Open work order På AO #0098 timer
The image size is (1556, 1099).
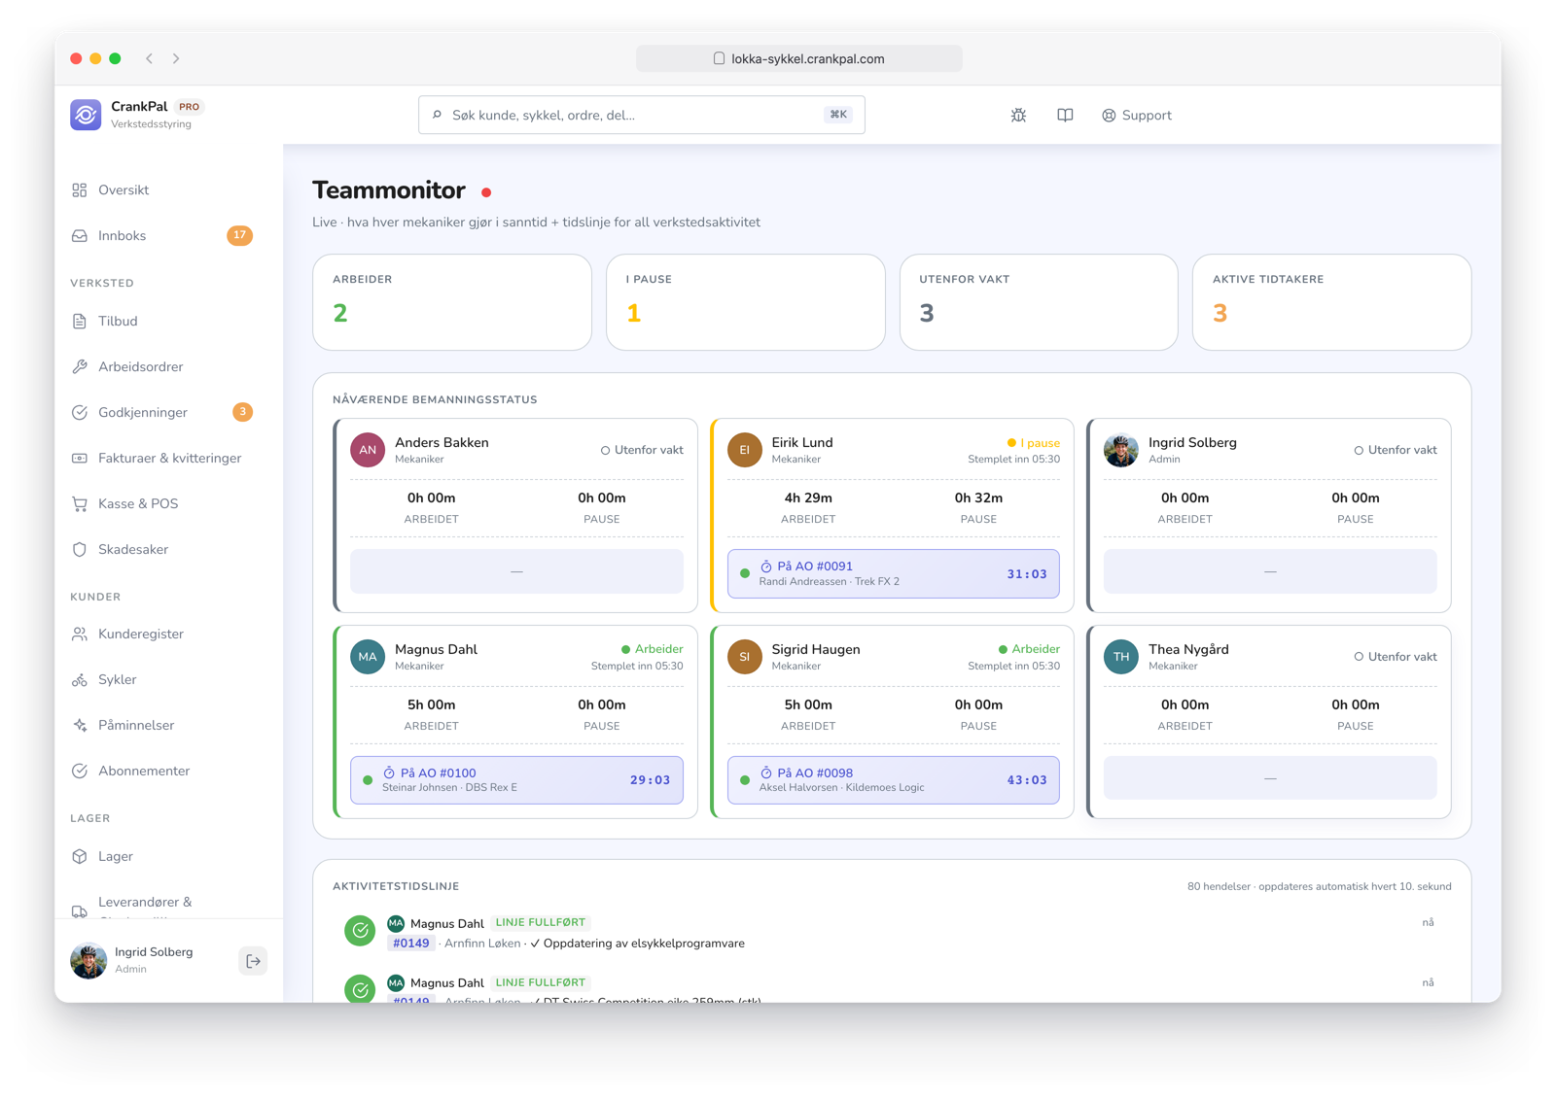[x=894, y=780]
